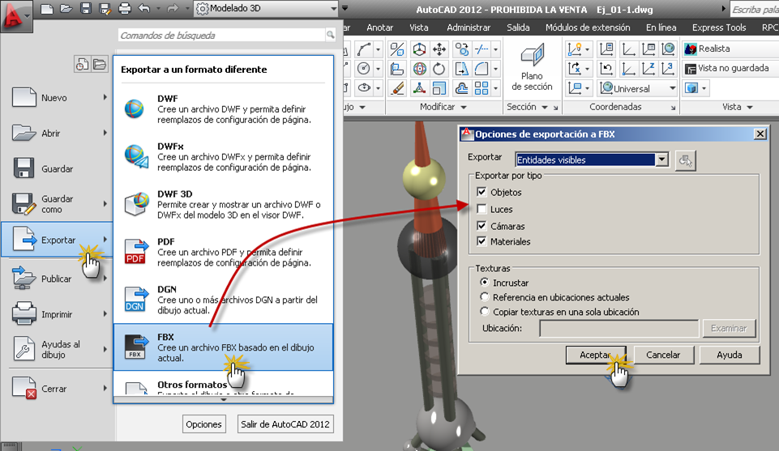Viewport: 779px width, 451px height.
Task: Select the Rotate circular arrow tool
Action: pyautogui.click(x=439, y=69)
